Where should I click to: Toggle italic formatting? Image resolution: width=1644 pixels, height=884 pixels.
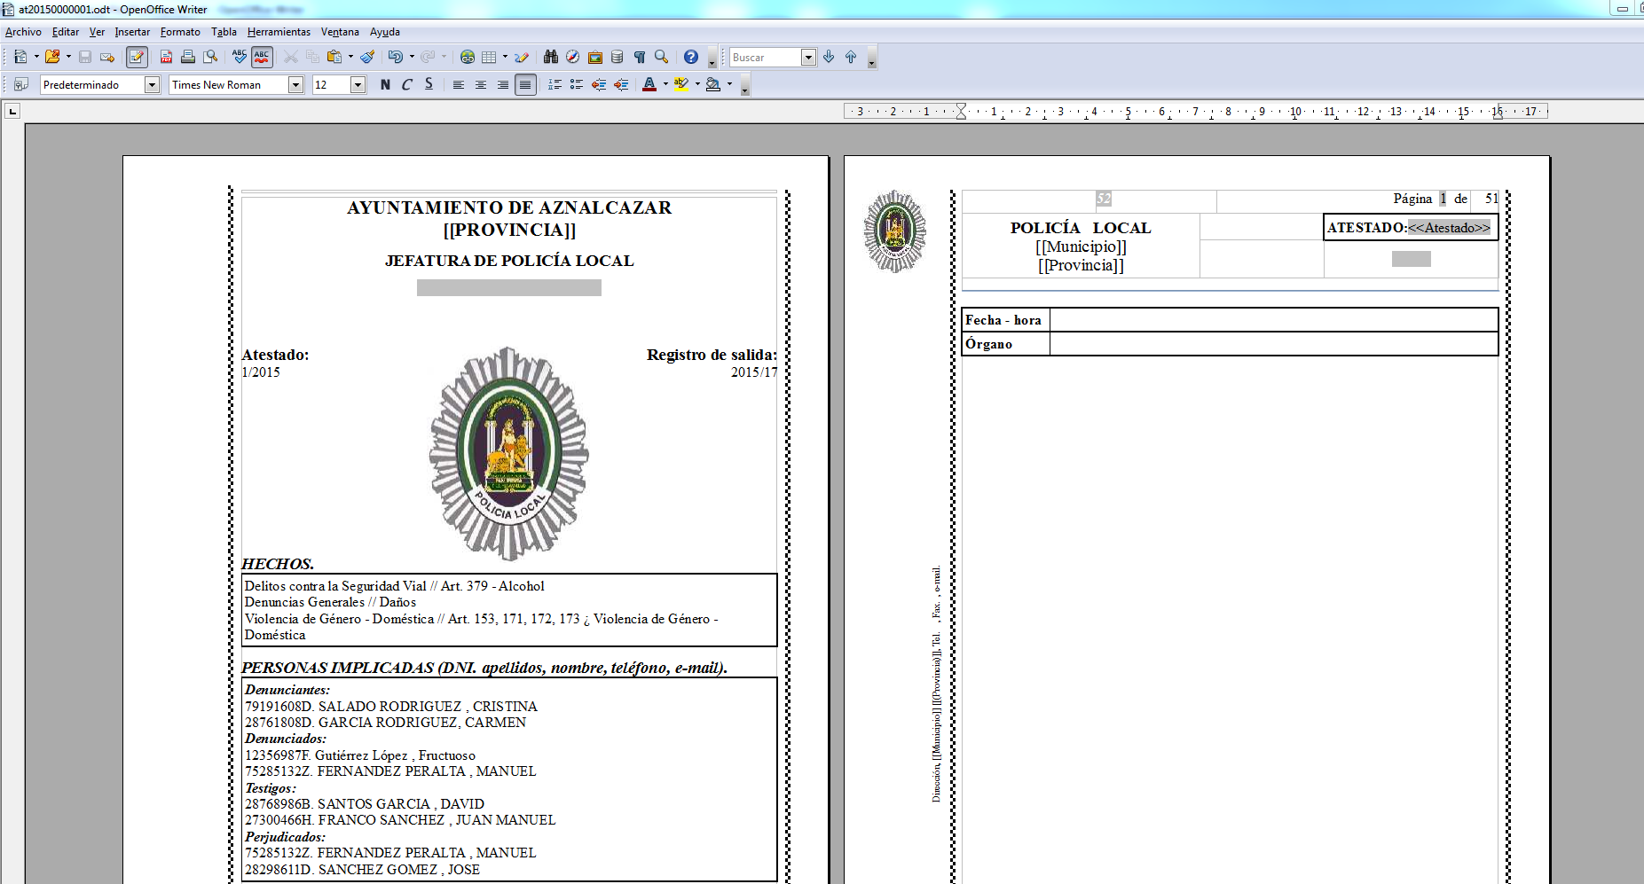click(x=407, y=85)
